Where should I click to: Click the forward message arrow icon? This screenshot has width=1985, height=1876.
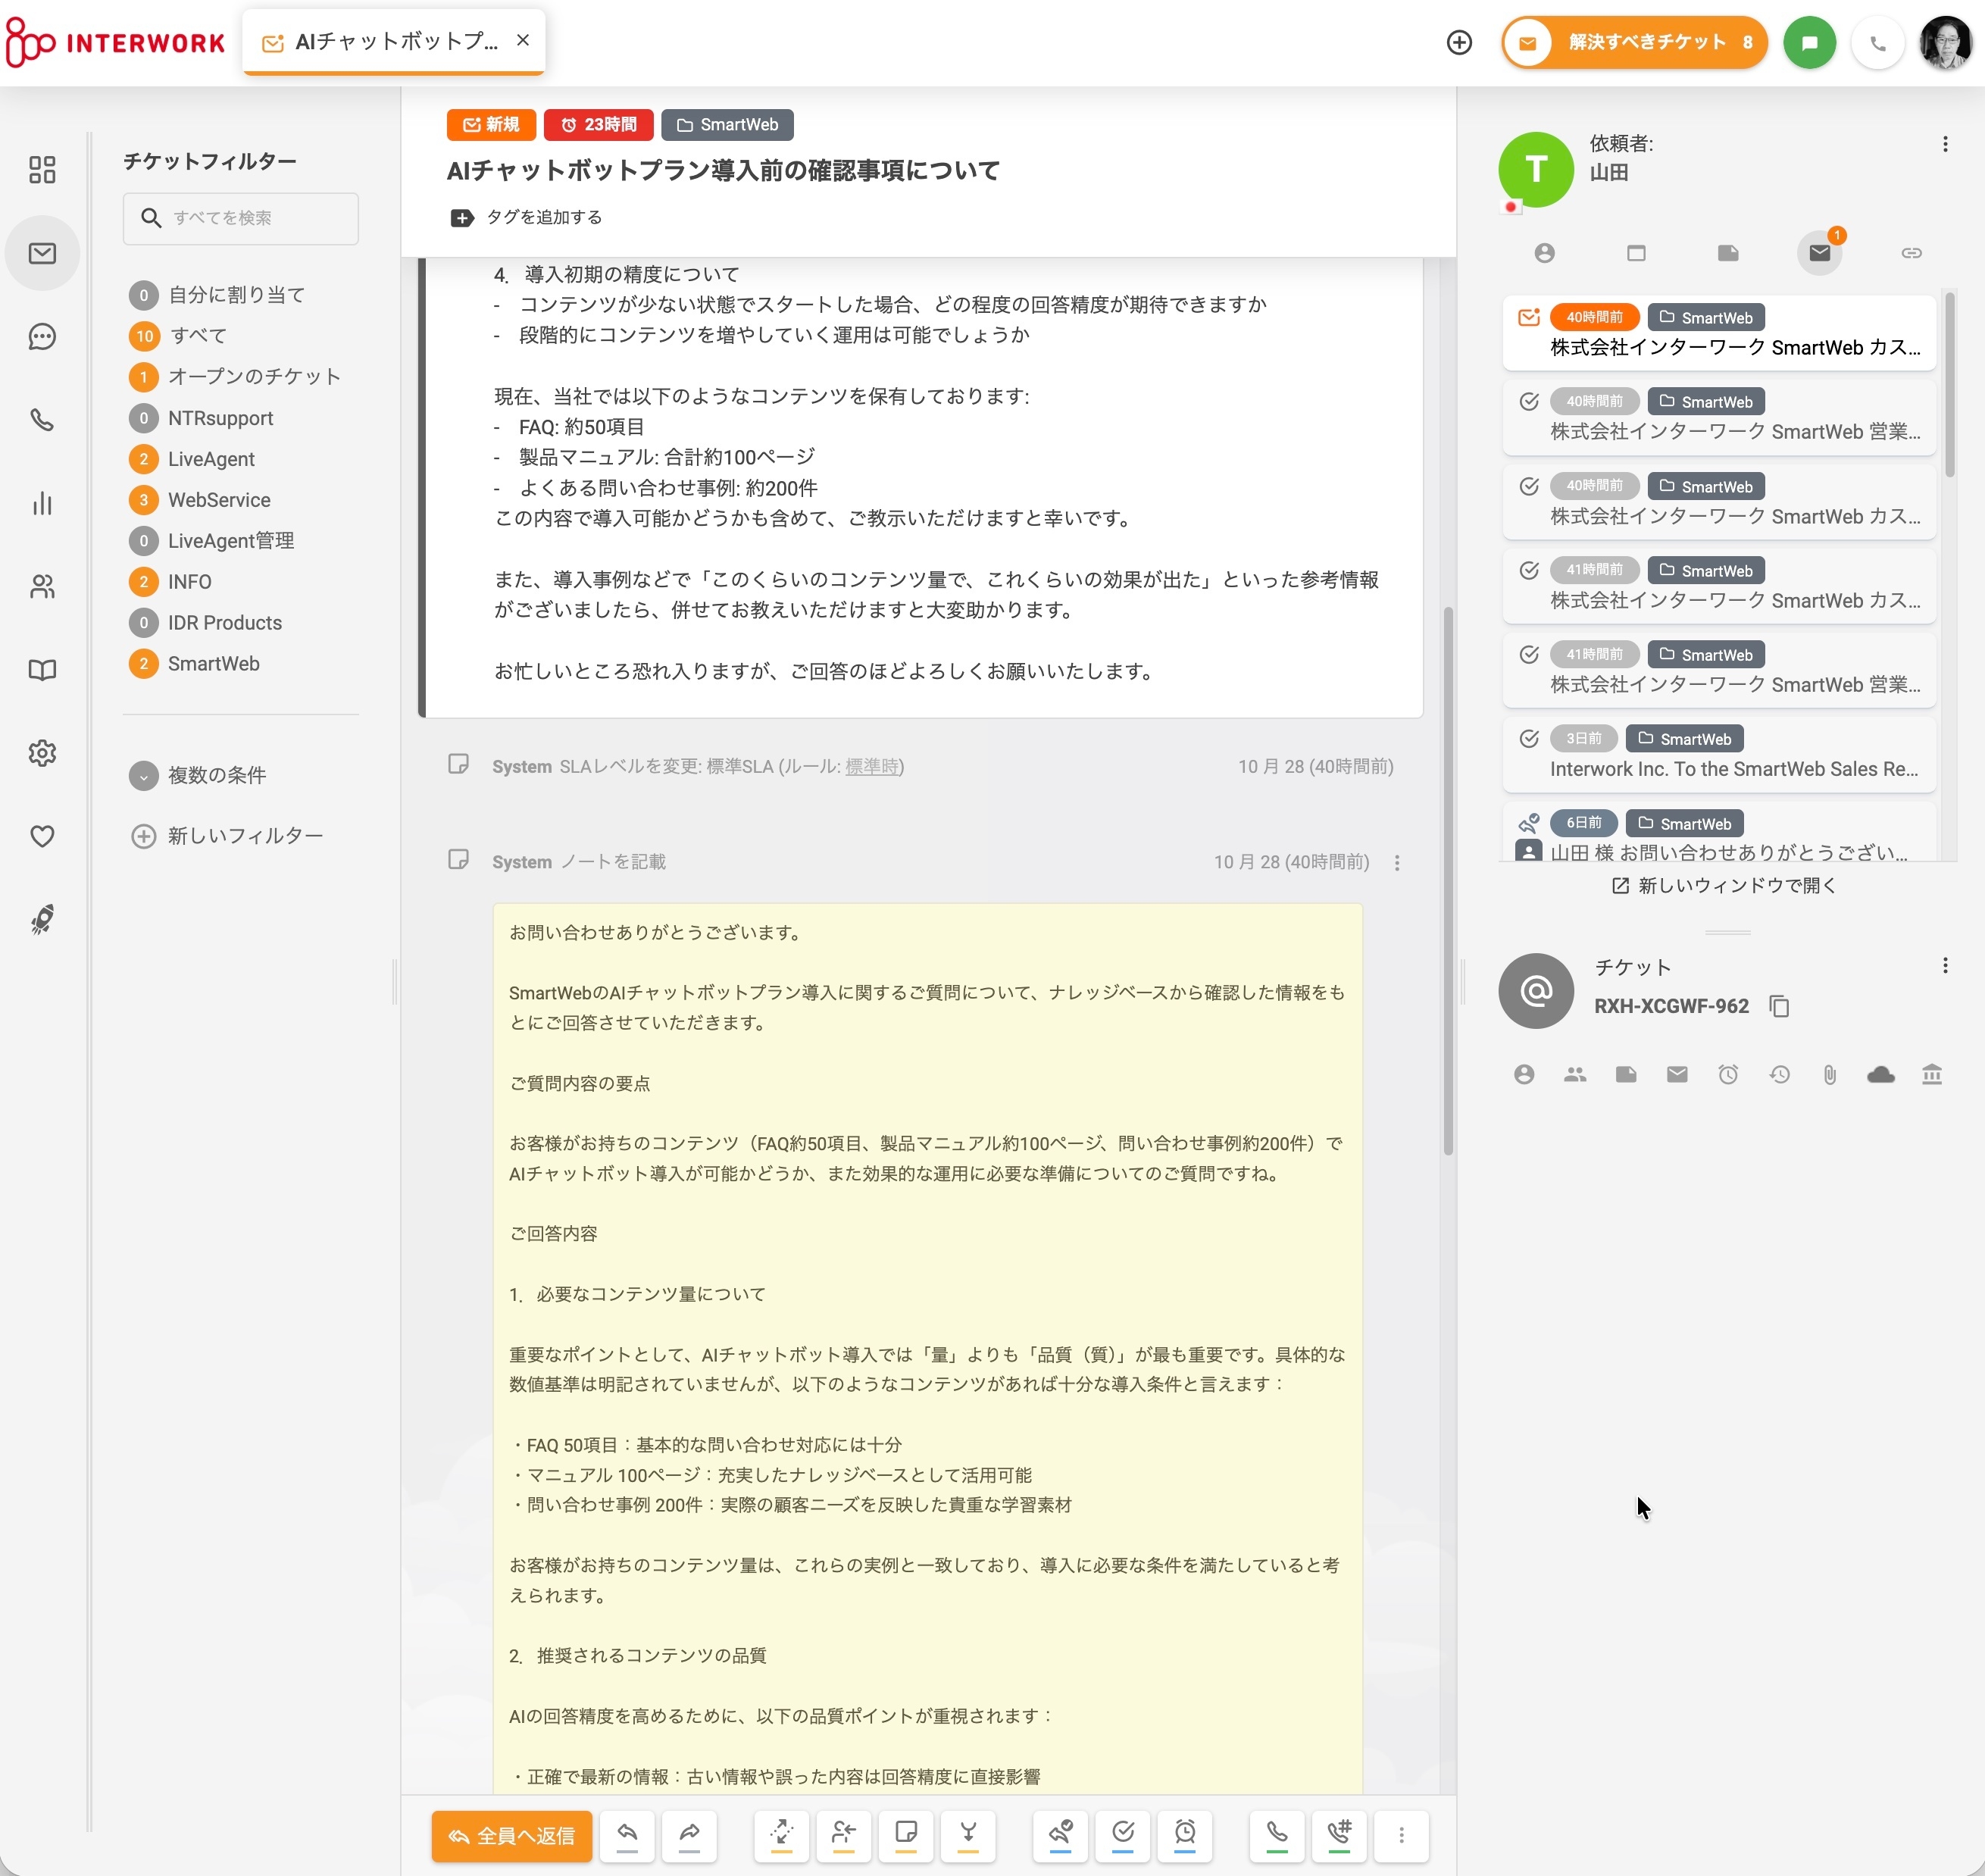[689, 1834]
